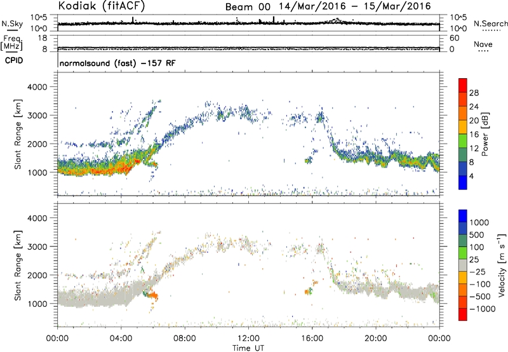Click the '-500' label on Velocity colorbar
The height and width of the screenshot is (352, 508).
coord(480,297)
